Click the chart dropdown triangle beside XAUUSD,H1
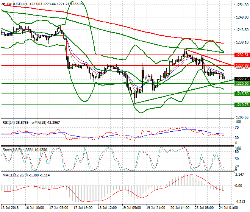 pos(4,4)
